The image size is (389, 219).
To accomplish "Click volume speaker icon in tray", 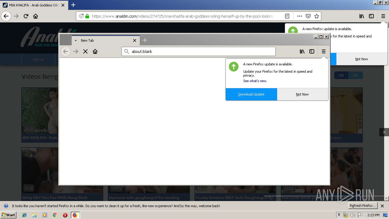I will (353, 215).
